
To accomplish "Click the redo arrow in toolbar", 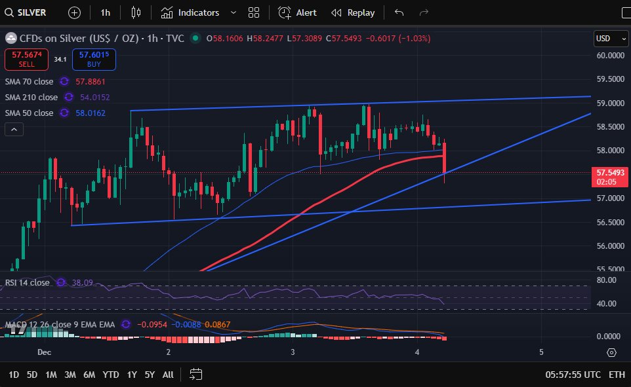I will click(424, 12).
